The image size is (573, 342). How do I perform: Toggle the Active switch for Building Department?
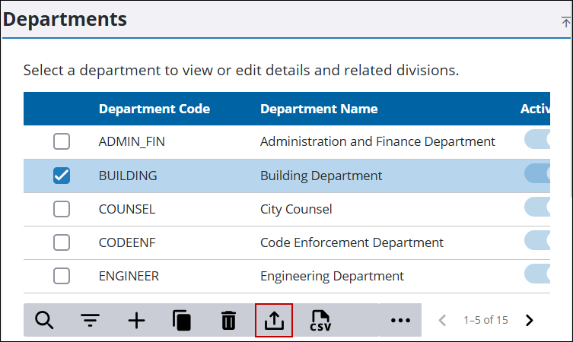pyautogui.click(x=537, y=173)
